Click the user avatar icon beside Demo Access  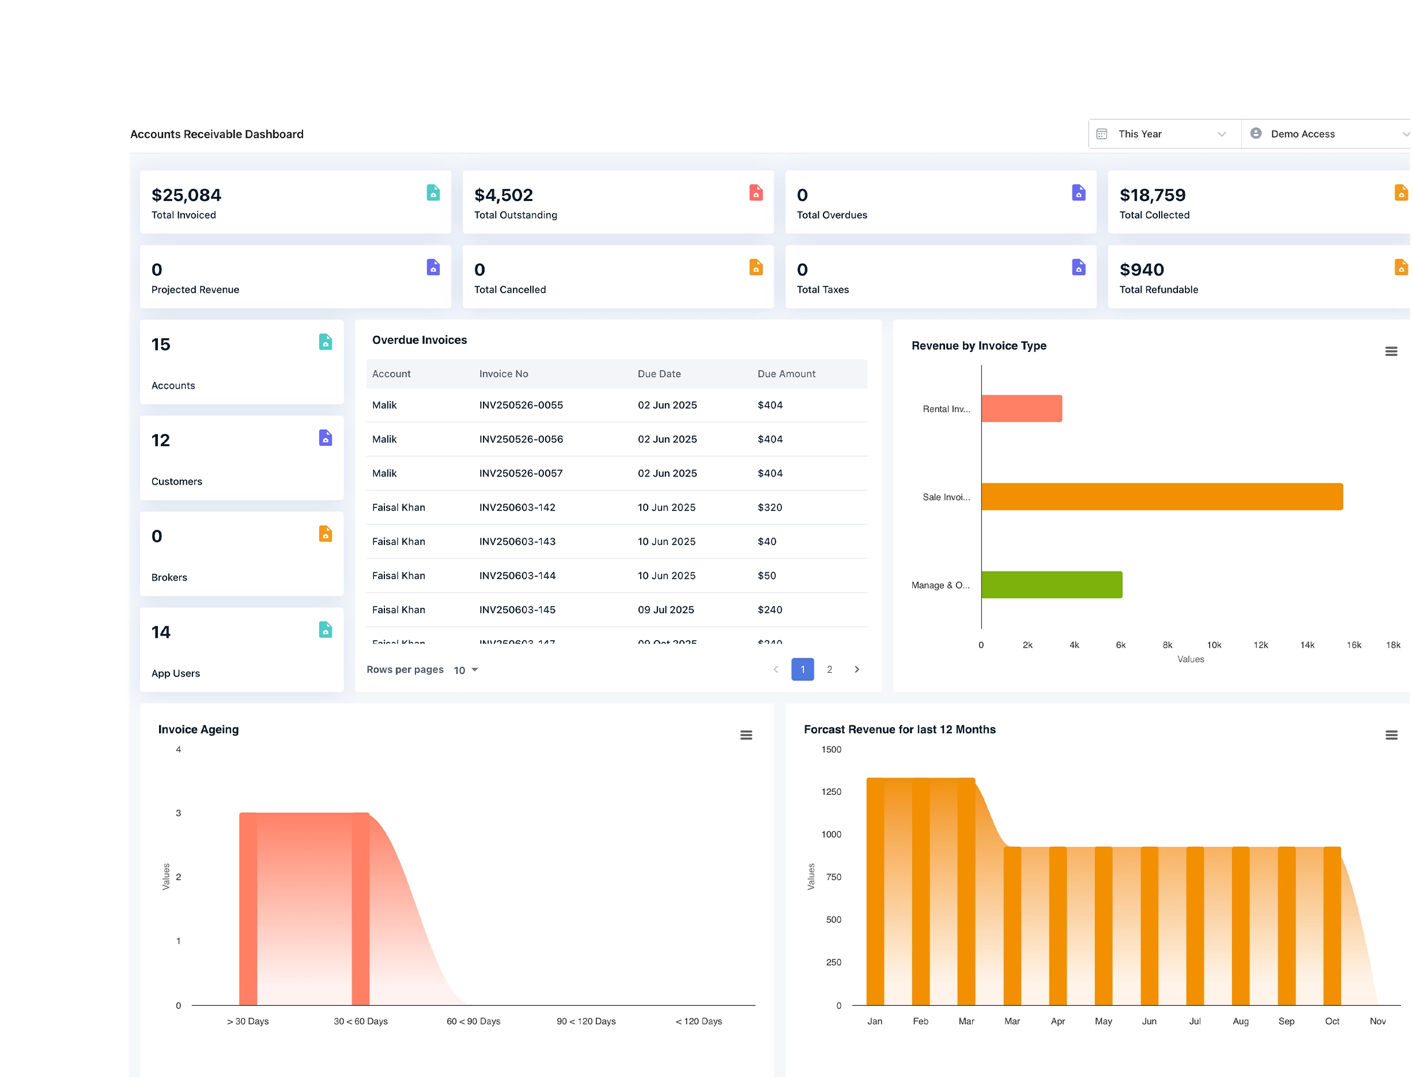[1256, 133]
